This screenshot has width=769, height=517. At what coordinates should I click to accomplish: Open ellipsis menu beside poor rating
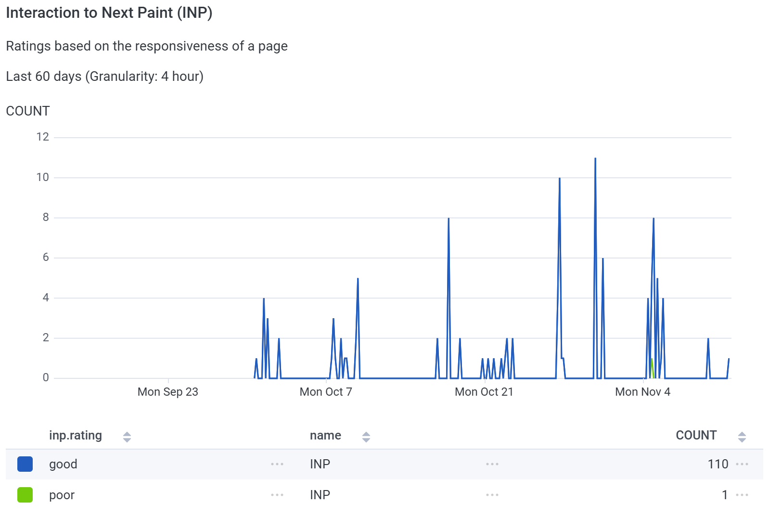(277, 495)
